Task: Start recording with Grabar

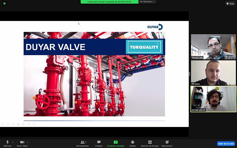Action: 132,144
